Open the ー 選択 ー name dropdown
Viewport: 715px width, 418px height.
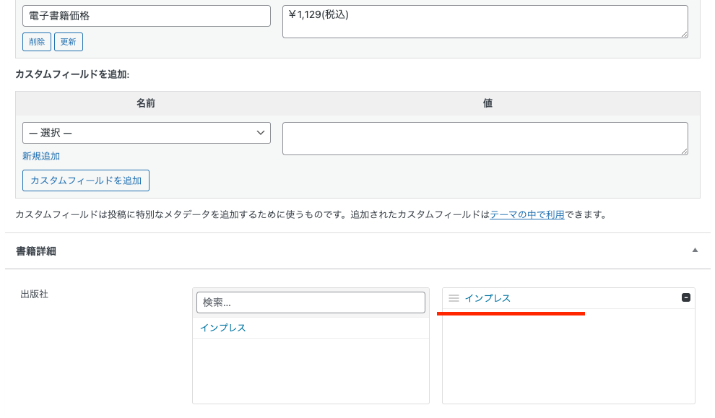click(x=147, y=133)
